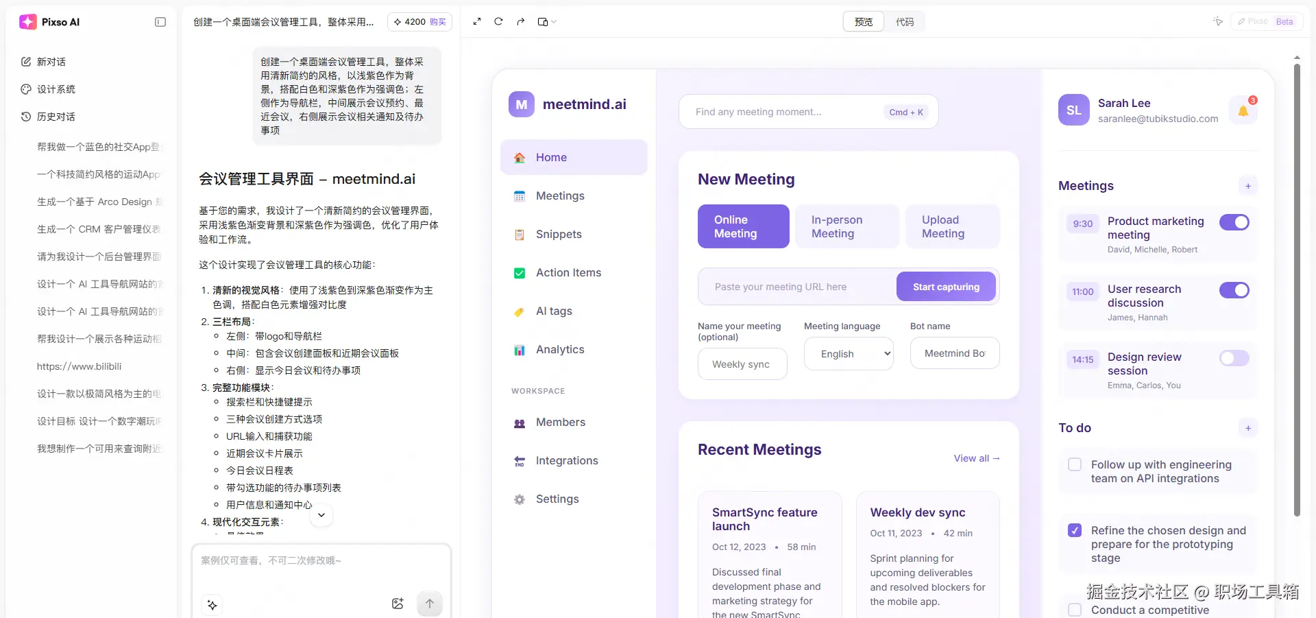Click the View all recent meetings link
The width and height of the screenshot is (1316, 618).
(977, 458)
